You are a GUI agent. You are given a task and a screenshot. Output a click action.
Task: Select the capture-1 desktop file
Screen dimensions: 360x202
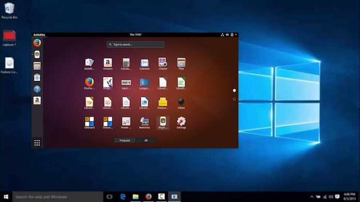point(9,38)
